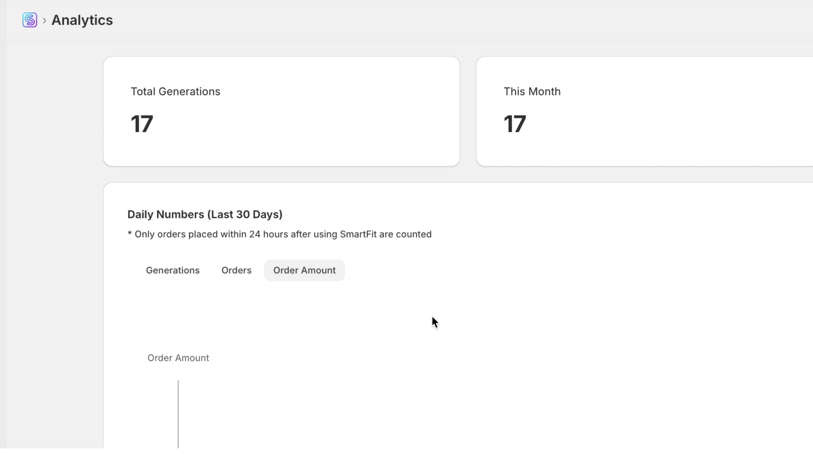Click the orders-within-24-hours disclaimer text
Image resolution: width=813 pixels, height=457 pixels.
[x=279, y=234]
